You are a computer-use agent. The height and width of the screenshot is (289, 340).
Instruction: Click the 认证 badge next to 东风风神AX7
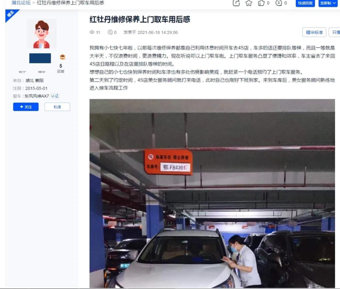55,96
